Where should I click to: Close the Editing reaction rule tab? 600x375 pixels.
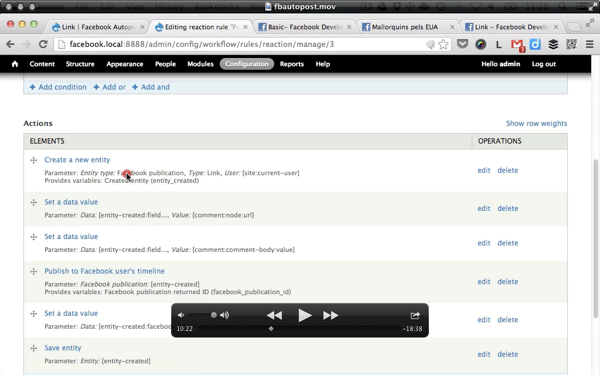pyautogui.click(x=246, y=27)
